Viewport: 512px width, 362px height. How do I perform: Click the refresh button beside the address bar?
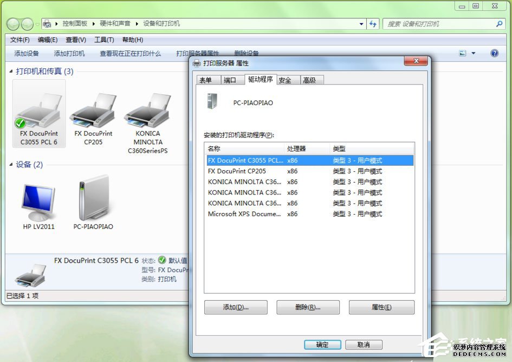point(373,24)
